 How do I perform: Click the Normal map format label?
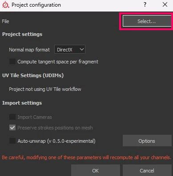click(29, 50)
